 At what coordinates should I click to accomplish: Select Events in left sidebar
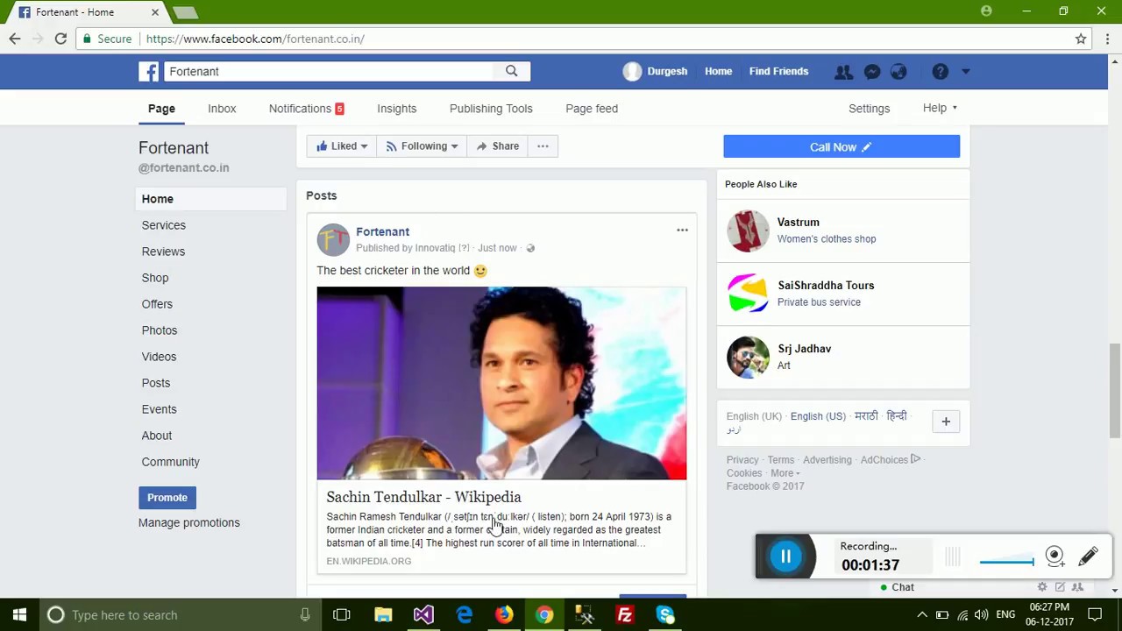(x=159, y=409)
